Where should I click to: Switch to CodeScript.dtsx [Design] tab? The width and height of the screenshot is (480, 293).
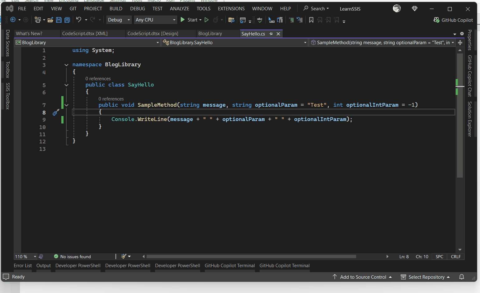tap(153, 34)
